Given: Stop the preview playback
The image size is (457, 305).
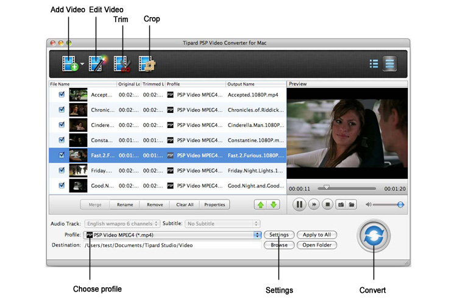Looking at the screenshot, I should 327,204.
